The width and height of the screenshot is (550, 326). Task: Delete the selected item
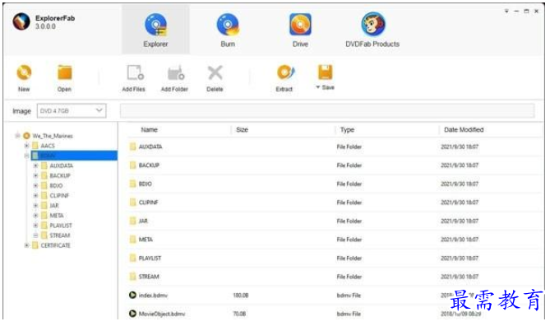click(215, 78)
